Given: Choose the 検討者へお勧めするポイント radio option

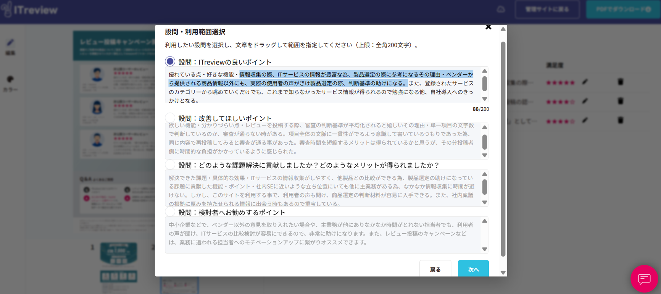Looking at the screenshot, I should coord(170,212).
